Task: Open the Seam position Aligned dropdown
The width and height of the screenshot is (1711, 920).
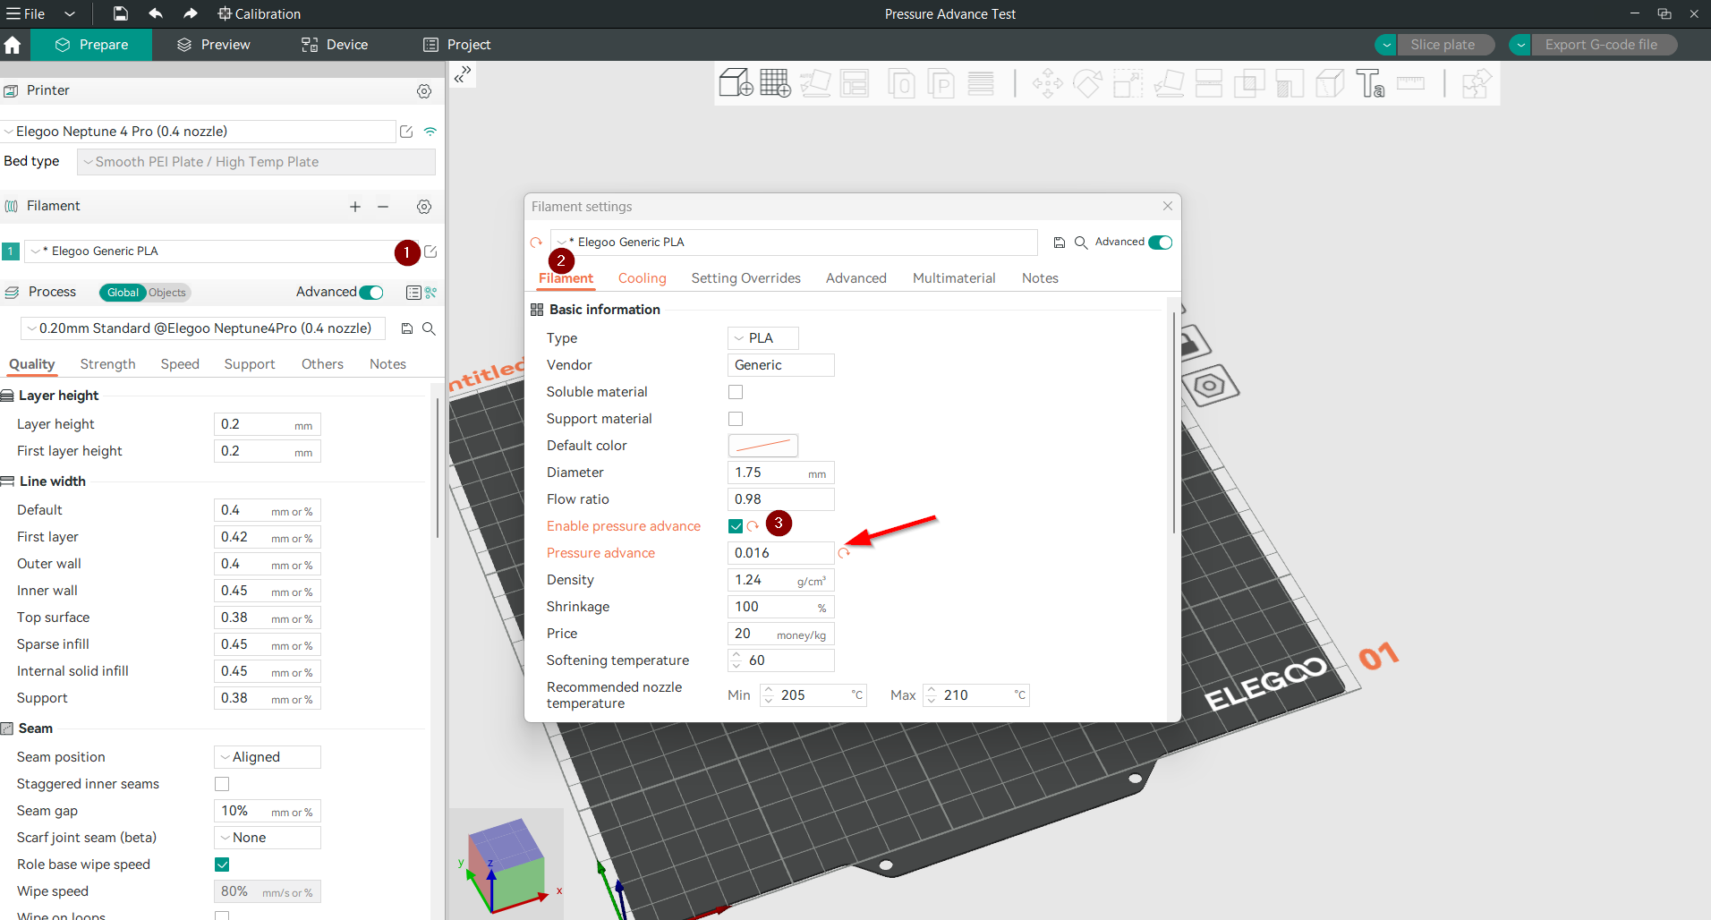Action: (x=267, y=757)
